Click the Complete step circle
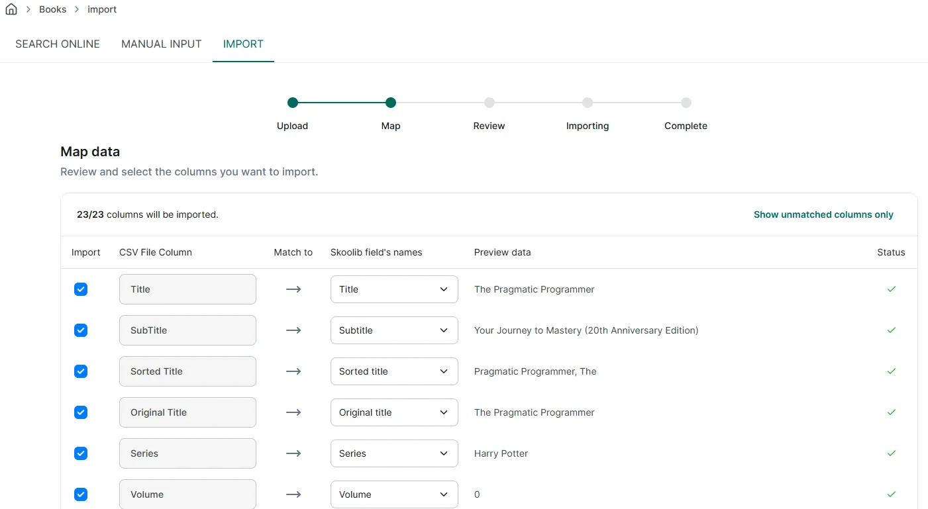Image resolution: width=928 pixels, height=509 pixels. tap(686, 103)
